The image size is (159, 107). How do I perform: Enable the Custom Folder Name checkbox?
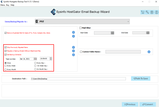[x=81, y=52]
